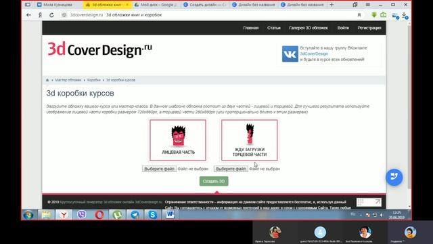Switch to the Создать дизайн tab
This screenshot has width=433, height=244.
(204, 5)
